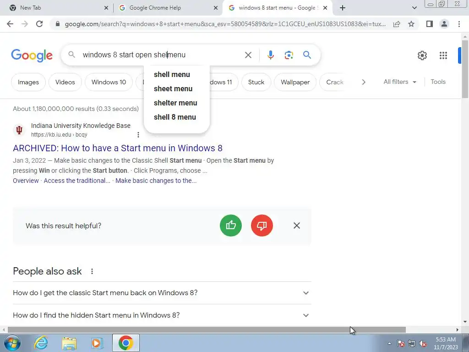Open File Explorer from taskbar
The width and height of the screenshot is (469, 352).
pos(69,343)
